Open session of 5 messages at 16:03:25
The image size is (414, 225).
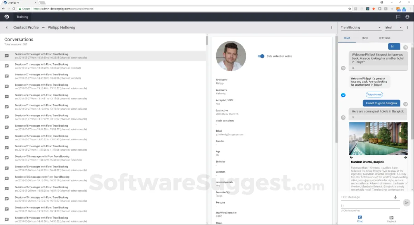[x=103, y=189]
